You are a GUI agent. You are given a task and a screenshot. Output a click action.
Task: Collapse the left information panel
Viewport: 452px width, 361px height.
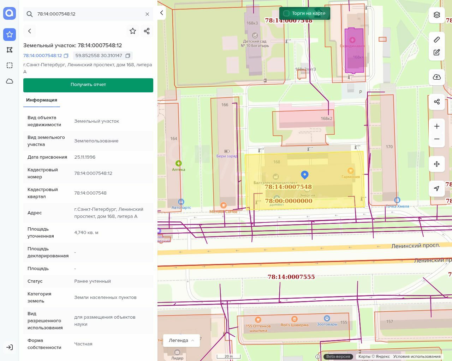(162, 13)
